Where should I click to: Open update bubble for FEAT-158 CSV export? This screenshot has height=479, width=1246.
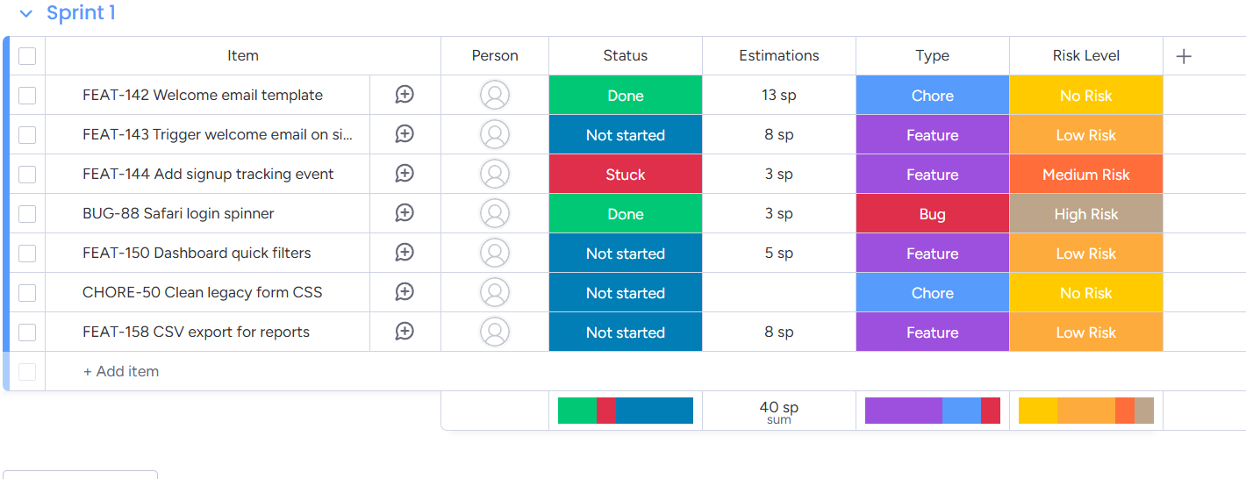coord(405,332)
